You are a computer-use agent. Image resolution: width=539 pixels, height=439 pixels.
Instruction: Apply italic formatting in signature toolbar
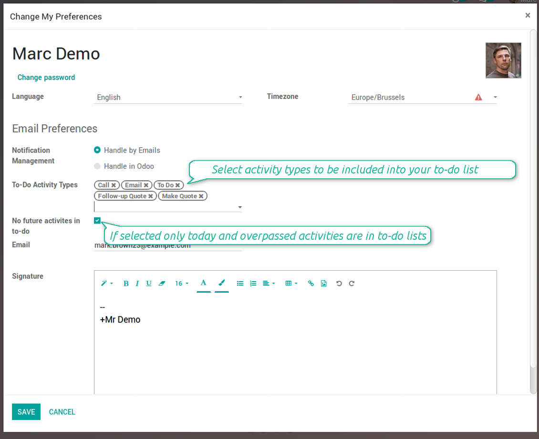pos(137,284)
